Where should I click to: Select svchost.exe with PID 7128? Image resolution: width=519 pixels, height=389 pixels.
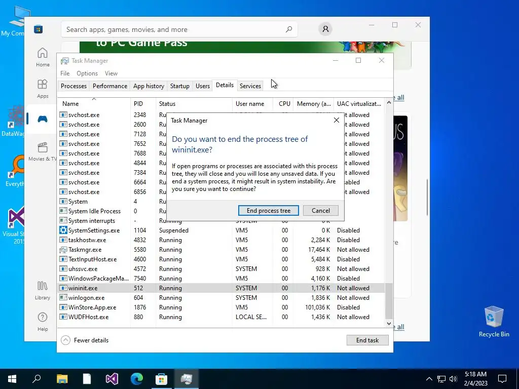[112, 134]
